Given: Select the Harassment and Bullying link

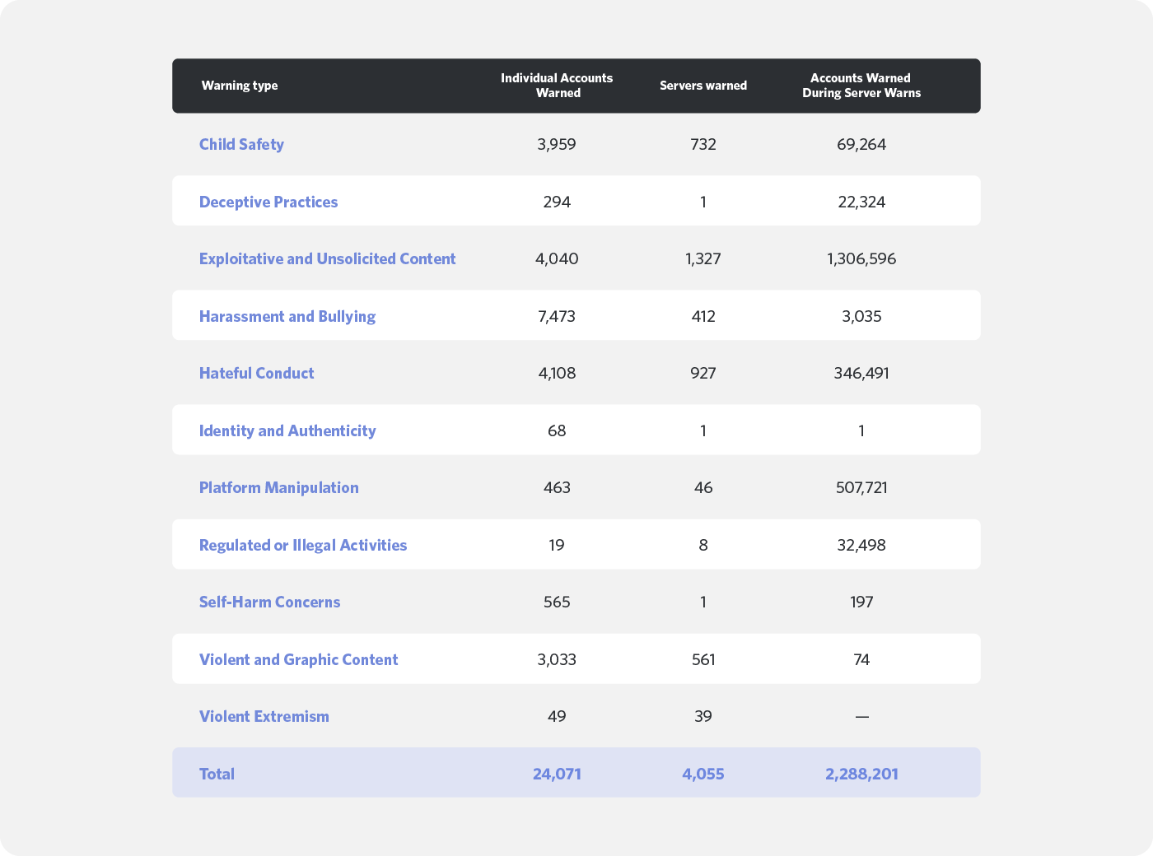Looking at the screenshot, I should tap(287, 316).
